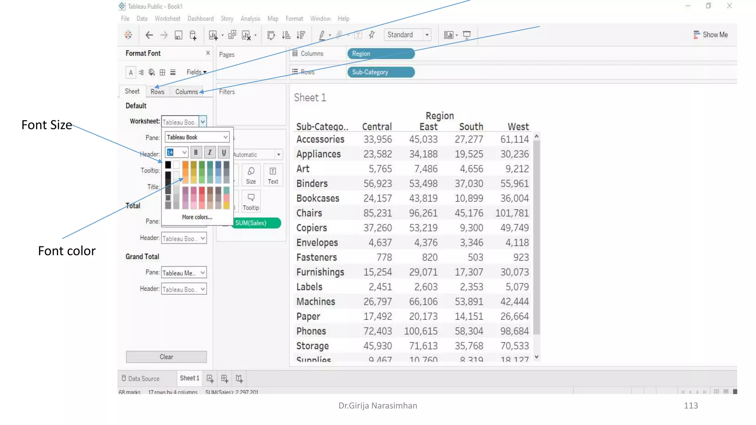Click the New Dashboard icon at bottom

(x=224, y=379)
